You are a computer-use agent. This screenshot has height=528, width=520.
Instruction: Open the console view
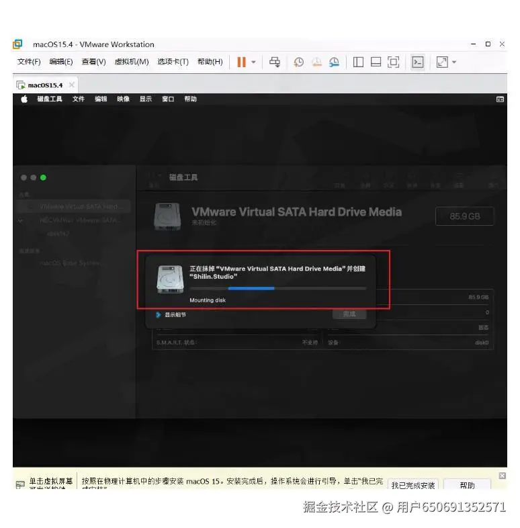418,62
